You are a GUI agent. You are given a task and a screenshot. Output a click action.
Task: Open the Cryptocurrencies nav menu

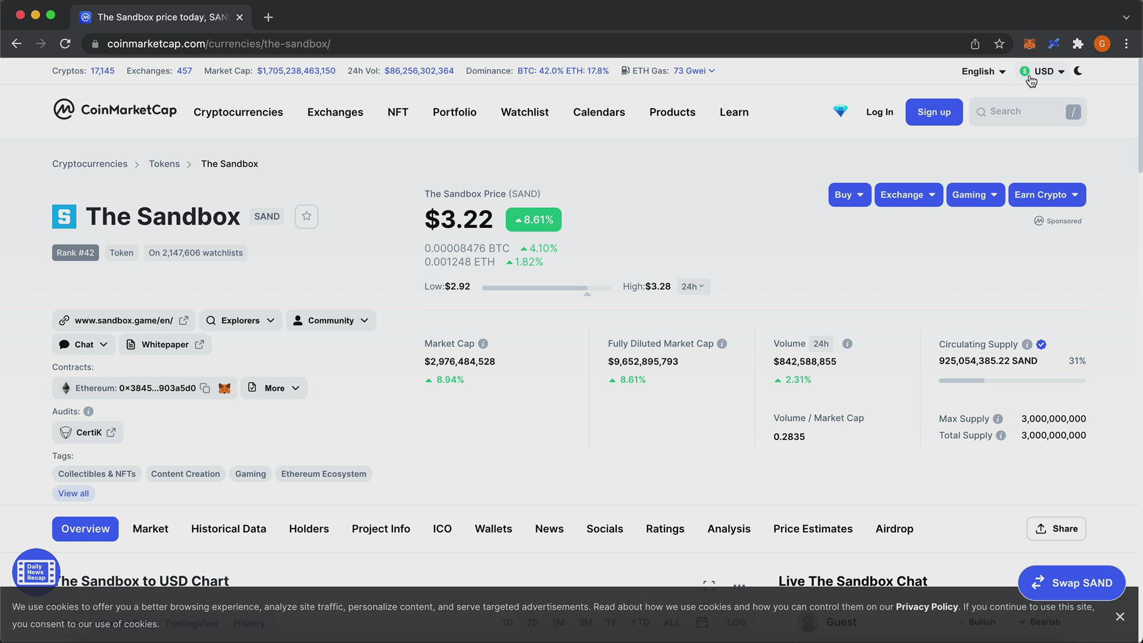coord(238,112)
